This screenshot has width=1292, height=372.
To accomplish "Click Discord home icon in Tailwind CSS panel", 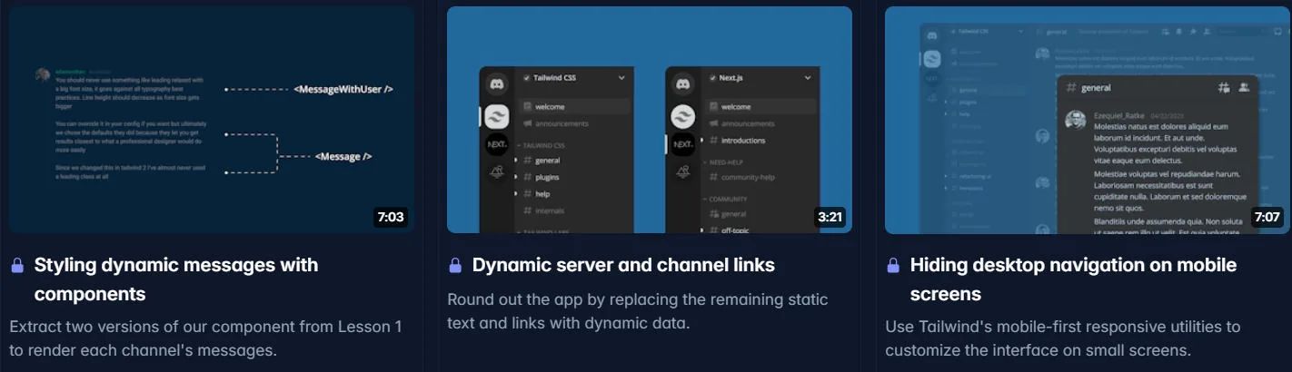I will click(496, 84).
